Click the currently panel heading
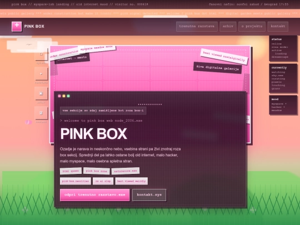This screenshot has width=300, height=225. tap(279, 68)
